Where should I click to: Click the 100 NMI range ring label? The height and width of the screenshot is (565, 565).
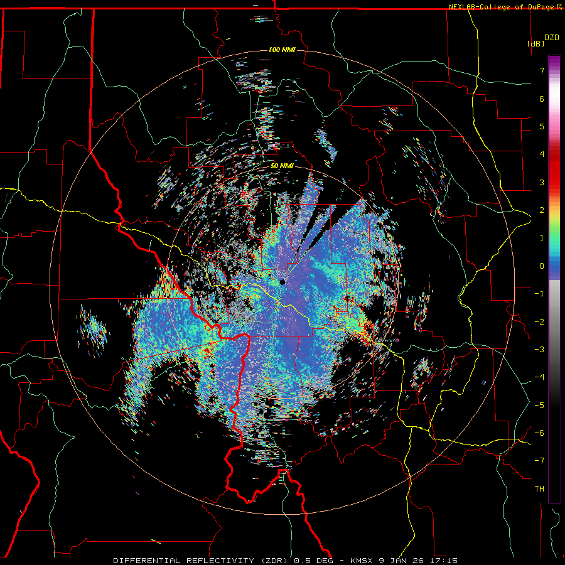(x=282, y=50)
